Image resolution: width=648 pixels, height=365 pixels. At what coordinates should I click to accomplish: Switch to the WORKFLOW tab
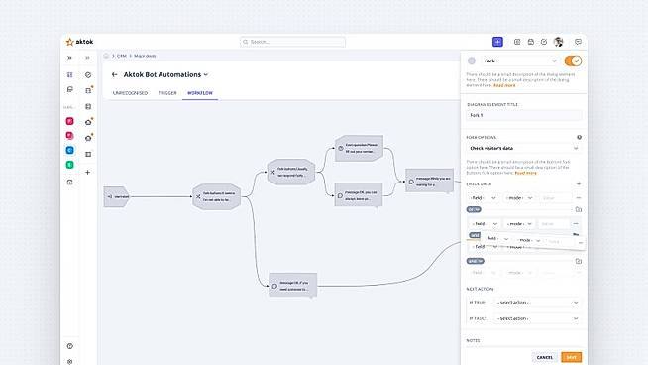(200, 93)
